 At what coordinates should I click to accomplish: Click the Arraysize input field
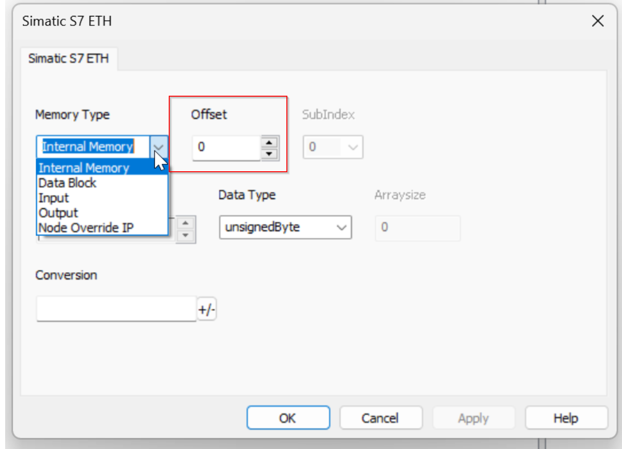tap(418, 228)
